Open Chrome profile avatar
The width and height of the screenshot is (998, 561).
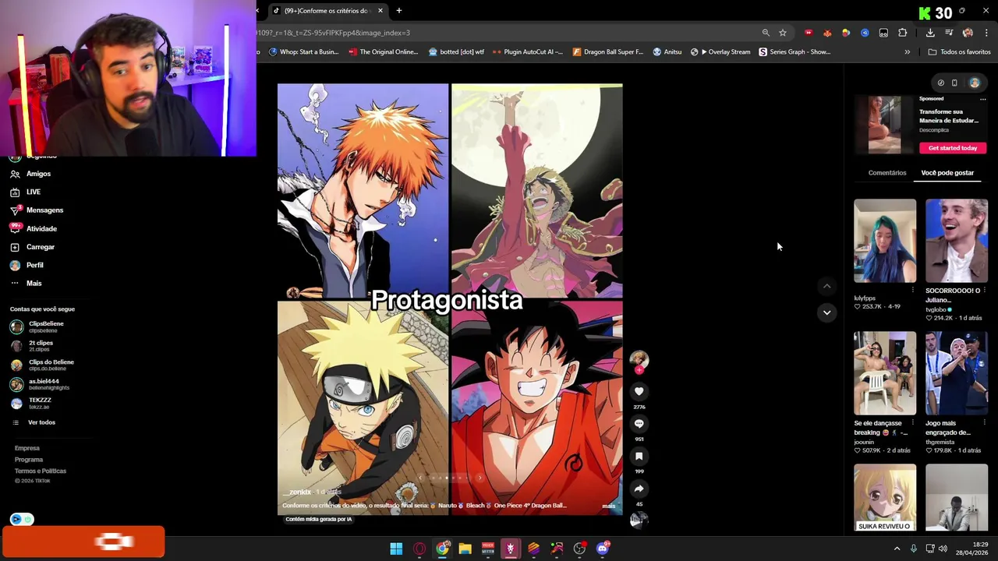968,33
